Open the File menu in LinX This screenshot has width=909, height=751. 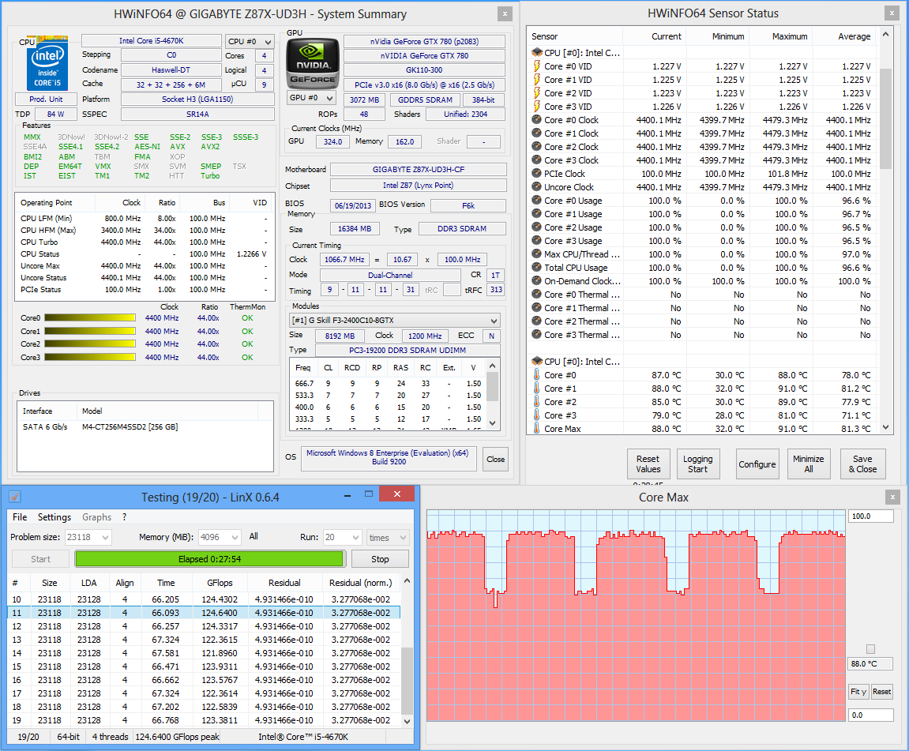(20, 517)
